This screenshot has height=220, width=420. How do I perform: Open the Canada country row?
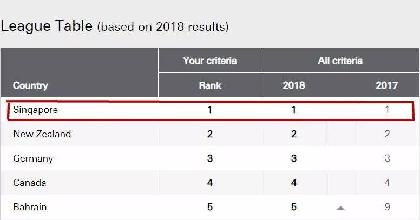coord(30,183)
